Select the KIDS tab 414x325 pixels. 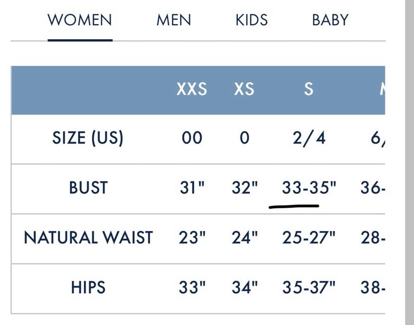(252, 20)
